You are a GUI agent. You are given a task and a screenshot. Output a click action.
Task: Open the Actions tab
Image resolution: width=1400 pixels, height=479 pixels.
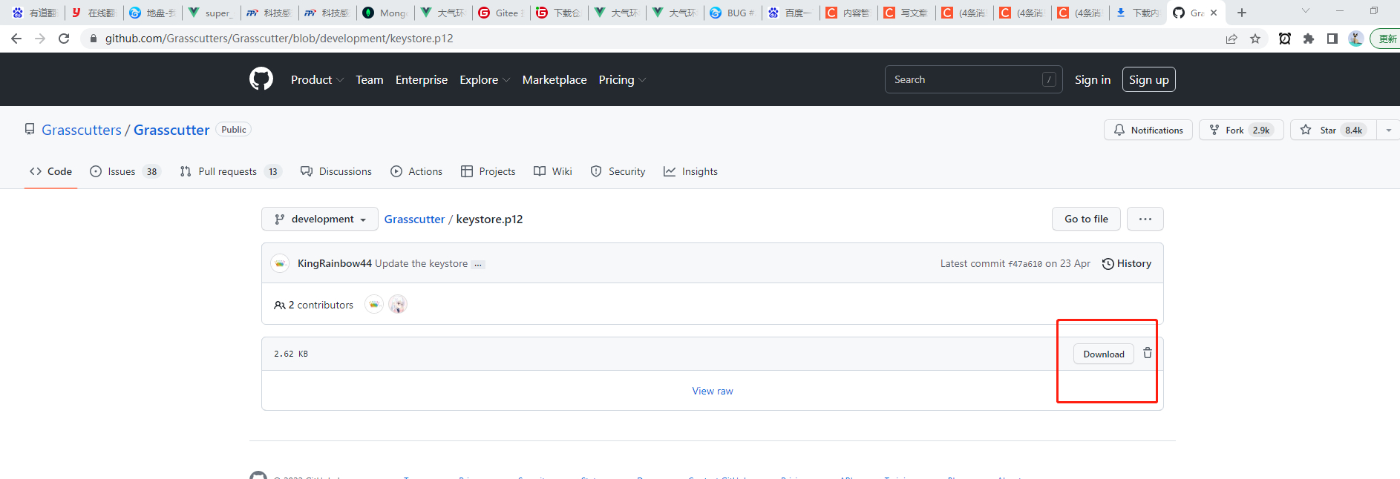click(x=416, y=171)
